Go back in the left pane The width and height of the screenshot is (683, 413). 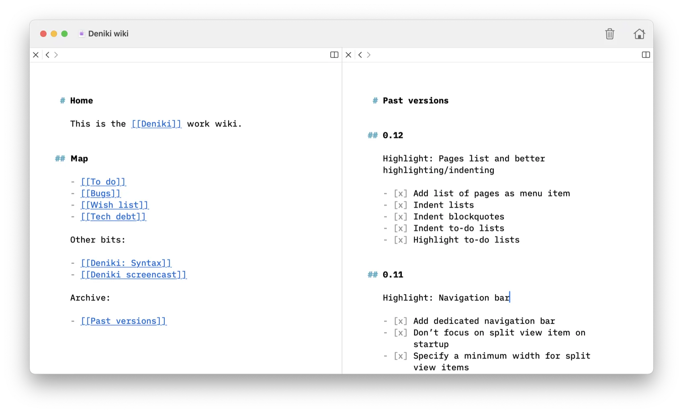point(47,55)
